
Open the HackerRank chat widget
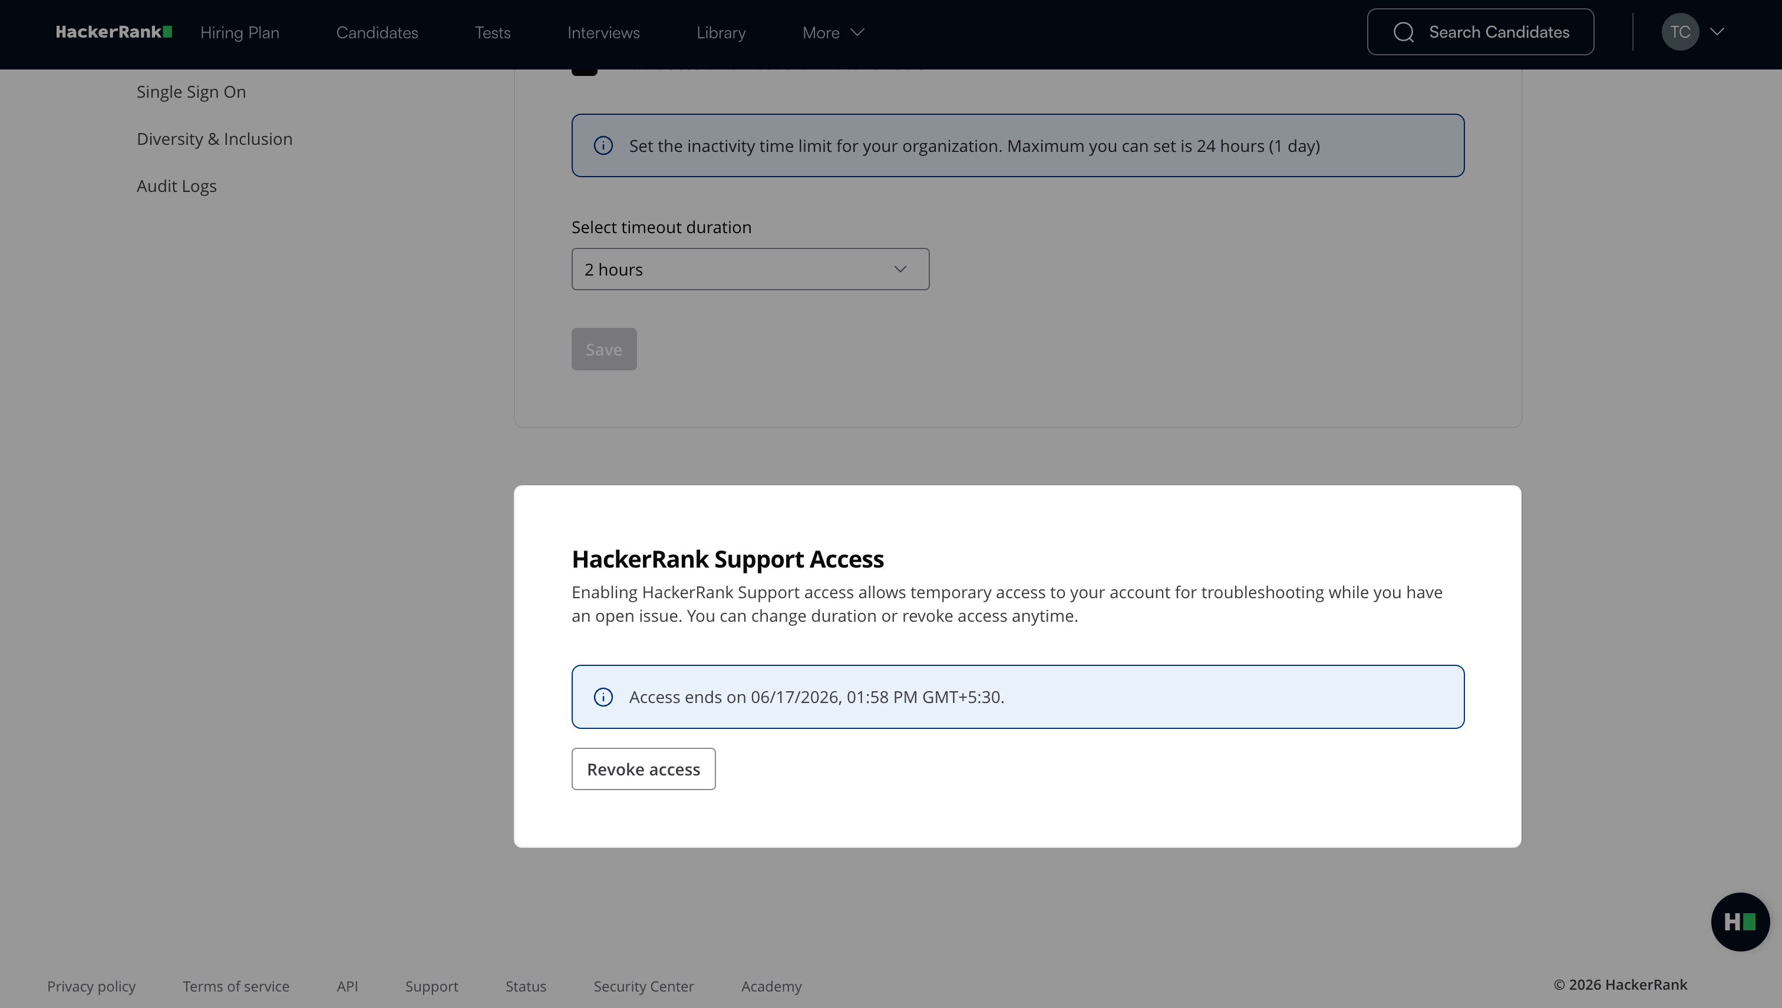pos(1740,921)
